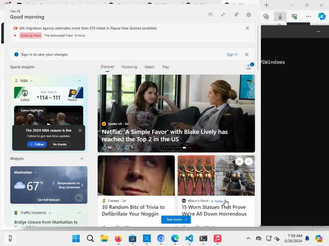The height and width of the screenshot is (246, 329).
Task: Launch Firefox from taskbar
Action: 119,238
